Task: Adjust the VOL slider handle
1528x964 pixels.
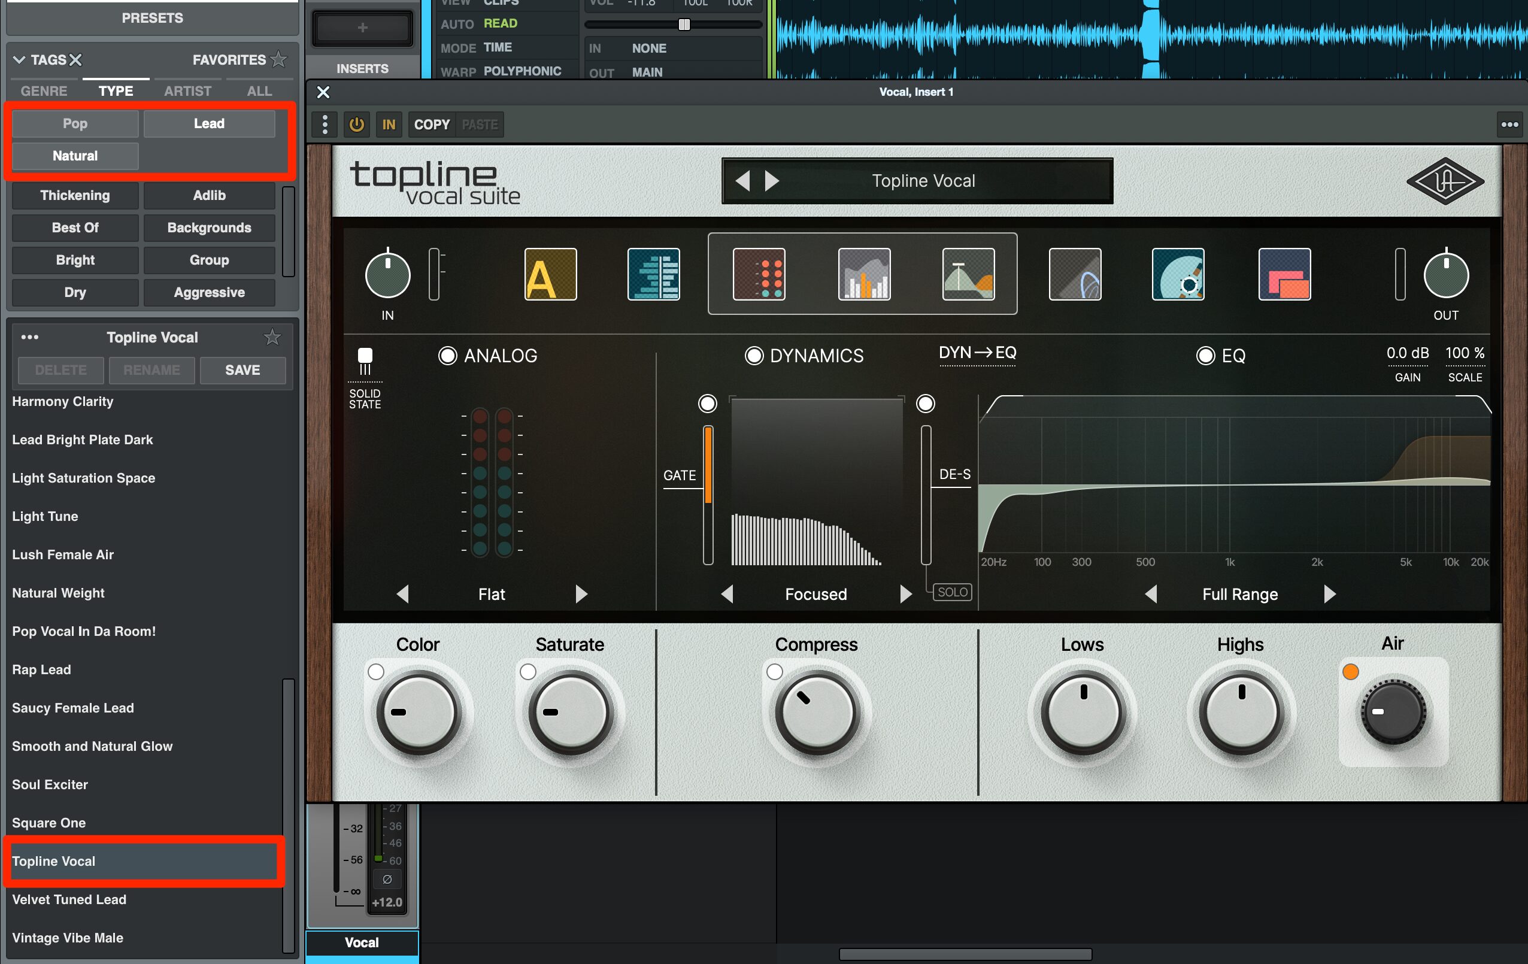Action: (x=684, y=24)
